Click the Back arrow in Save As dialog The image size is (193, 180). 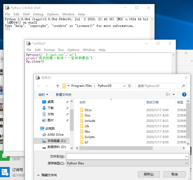tap(39, 86)
